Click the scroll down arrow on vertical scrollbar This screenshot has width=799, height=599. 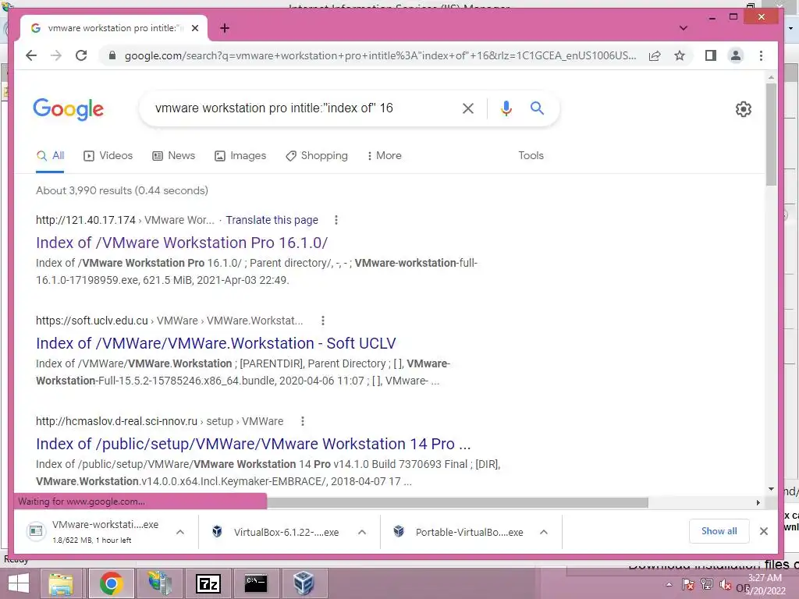(x=771, y=489)
